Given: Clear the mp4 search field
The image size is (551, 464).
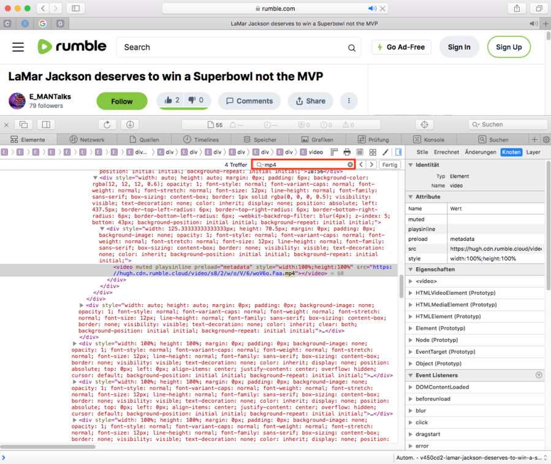Looking at the screenshot, I should pyautogui.click(x=350, y=165).
